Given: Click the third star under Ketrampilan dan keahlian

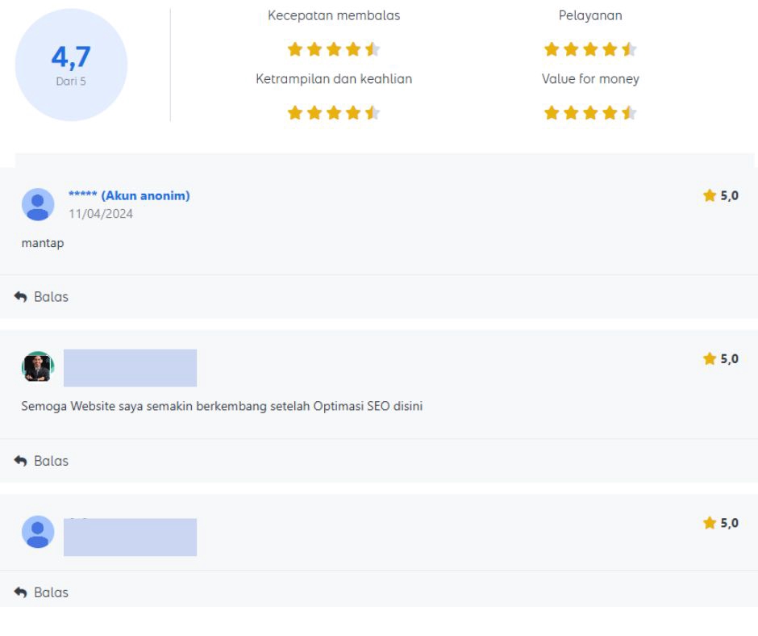Looking at the screenshot, I should pos(333,112).
